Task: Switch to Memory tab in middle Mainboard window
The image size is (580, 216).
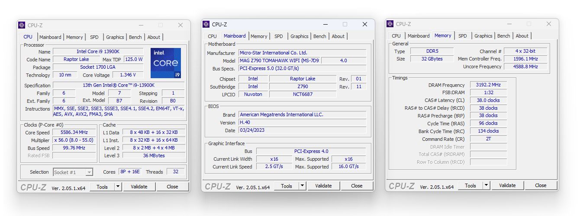Action: (x=259, y=36)
